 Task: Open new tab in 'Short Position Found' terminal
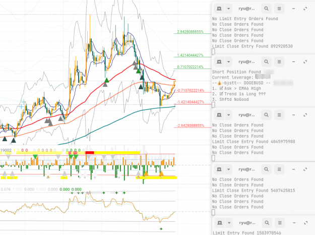219,62
